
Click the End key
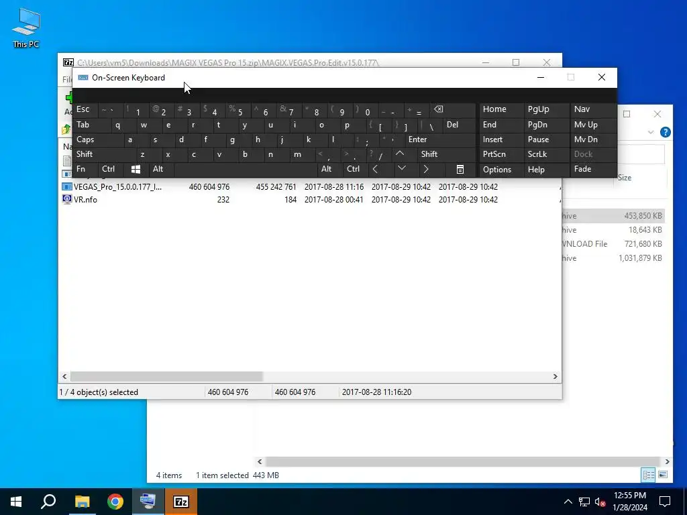[501, 125]
